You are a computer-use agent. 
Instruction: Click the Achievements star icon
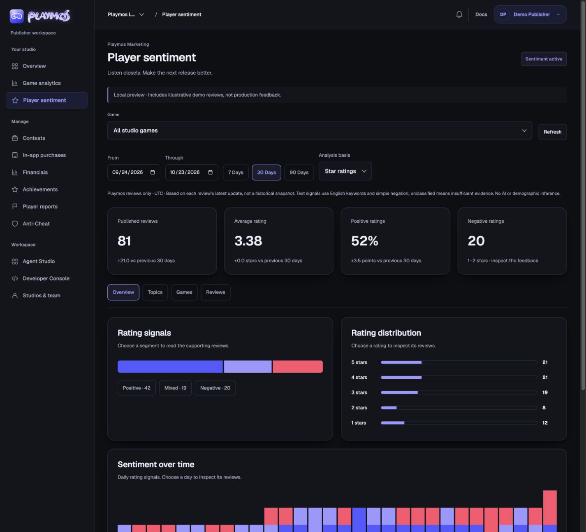pyautogui.click(x=15, y=189)
